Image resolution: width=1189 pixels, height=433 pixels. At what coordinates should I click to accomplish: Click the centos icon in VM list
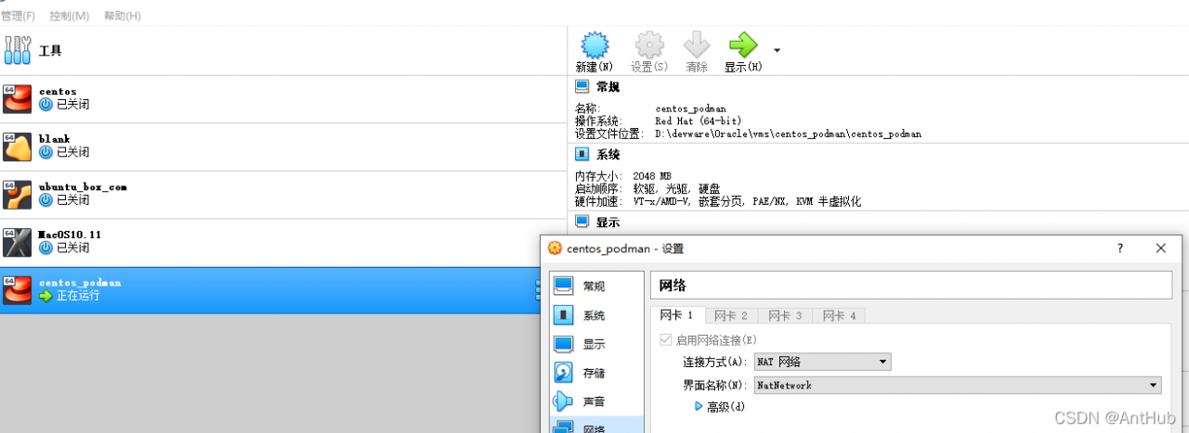[x=18, y=99]
